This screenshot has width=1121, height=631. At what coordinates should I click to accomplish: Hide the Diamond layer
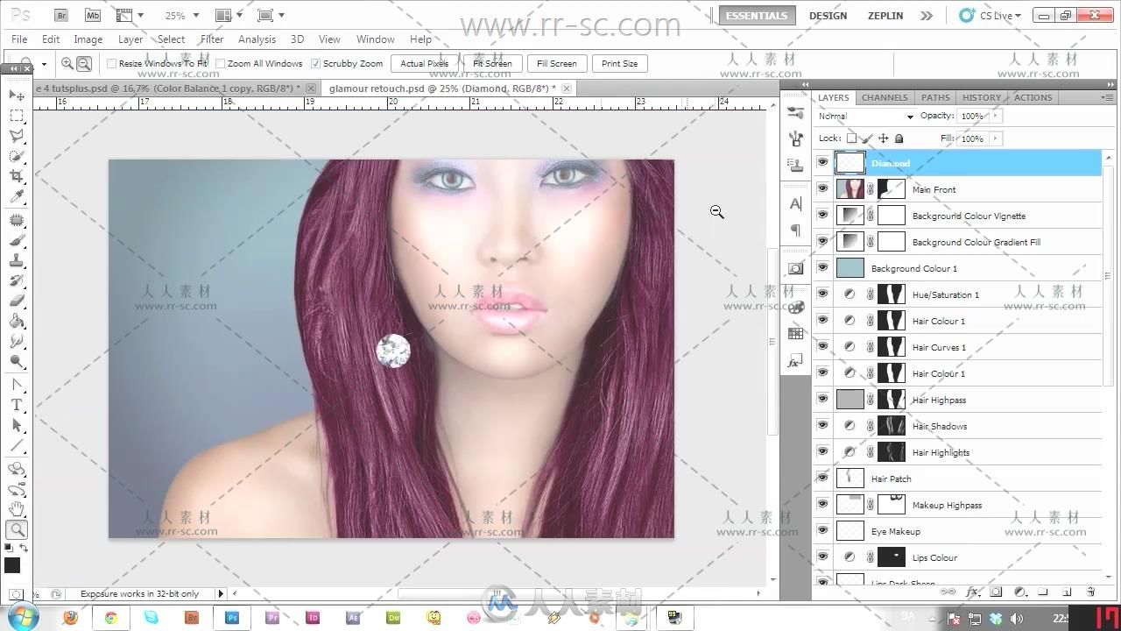pos(822,162)
